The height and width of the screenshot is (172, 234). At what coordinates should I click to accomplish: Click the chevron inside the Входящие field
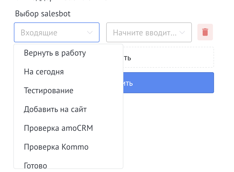coord(90,32)
